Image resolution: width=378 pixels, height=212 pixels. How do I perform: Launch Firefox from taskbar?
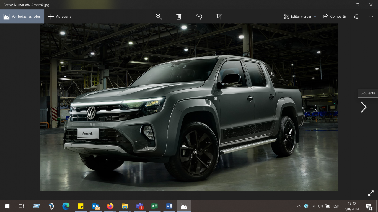tap(110, 206)
